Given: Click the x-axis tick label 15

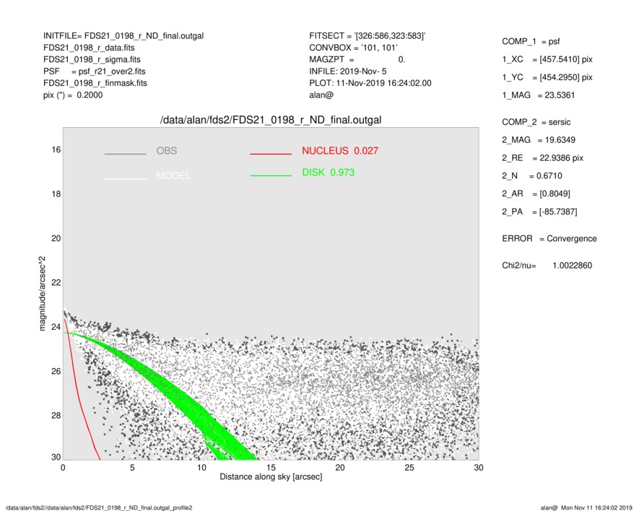Looking at the screenshot, I should [x=271, y=468].
